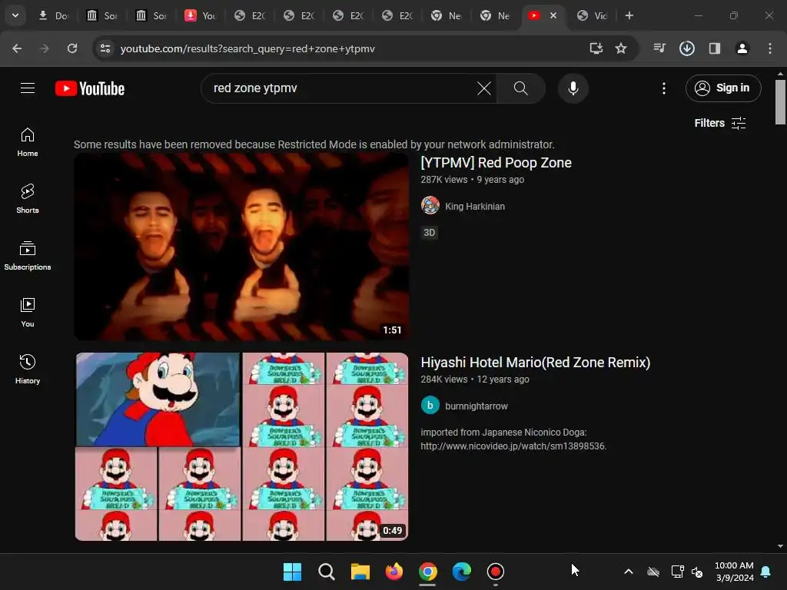
Task: Expand the hidden system tray icons
Action: (x=629, y=572)
